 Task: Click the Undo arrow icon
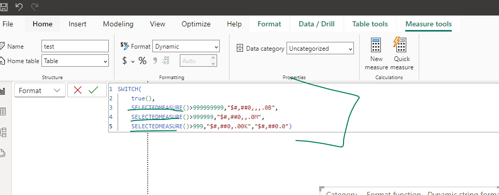click(19, 7)
